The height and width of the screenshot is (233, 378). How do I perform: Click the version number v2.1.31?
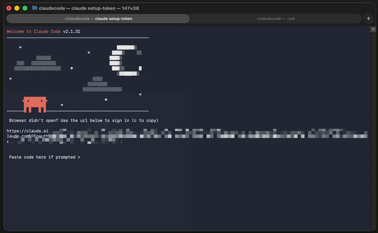(x=72, y=31)
